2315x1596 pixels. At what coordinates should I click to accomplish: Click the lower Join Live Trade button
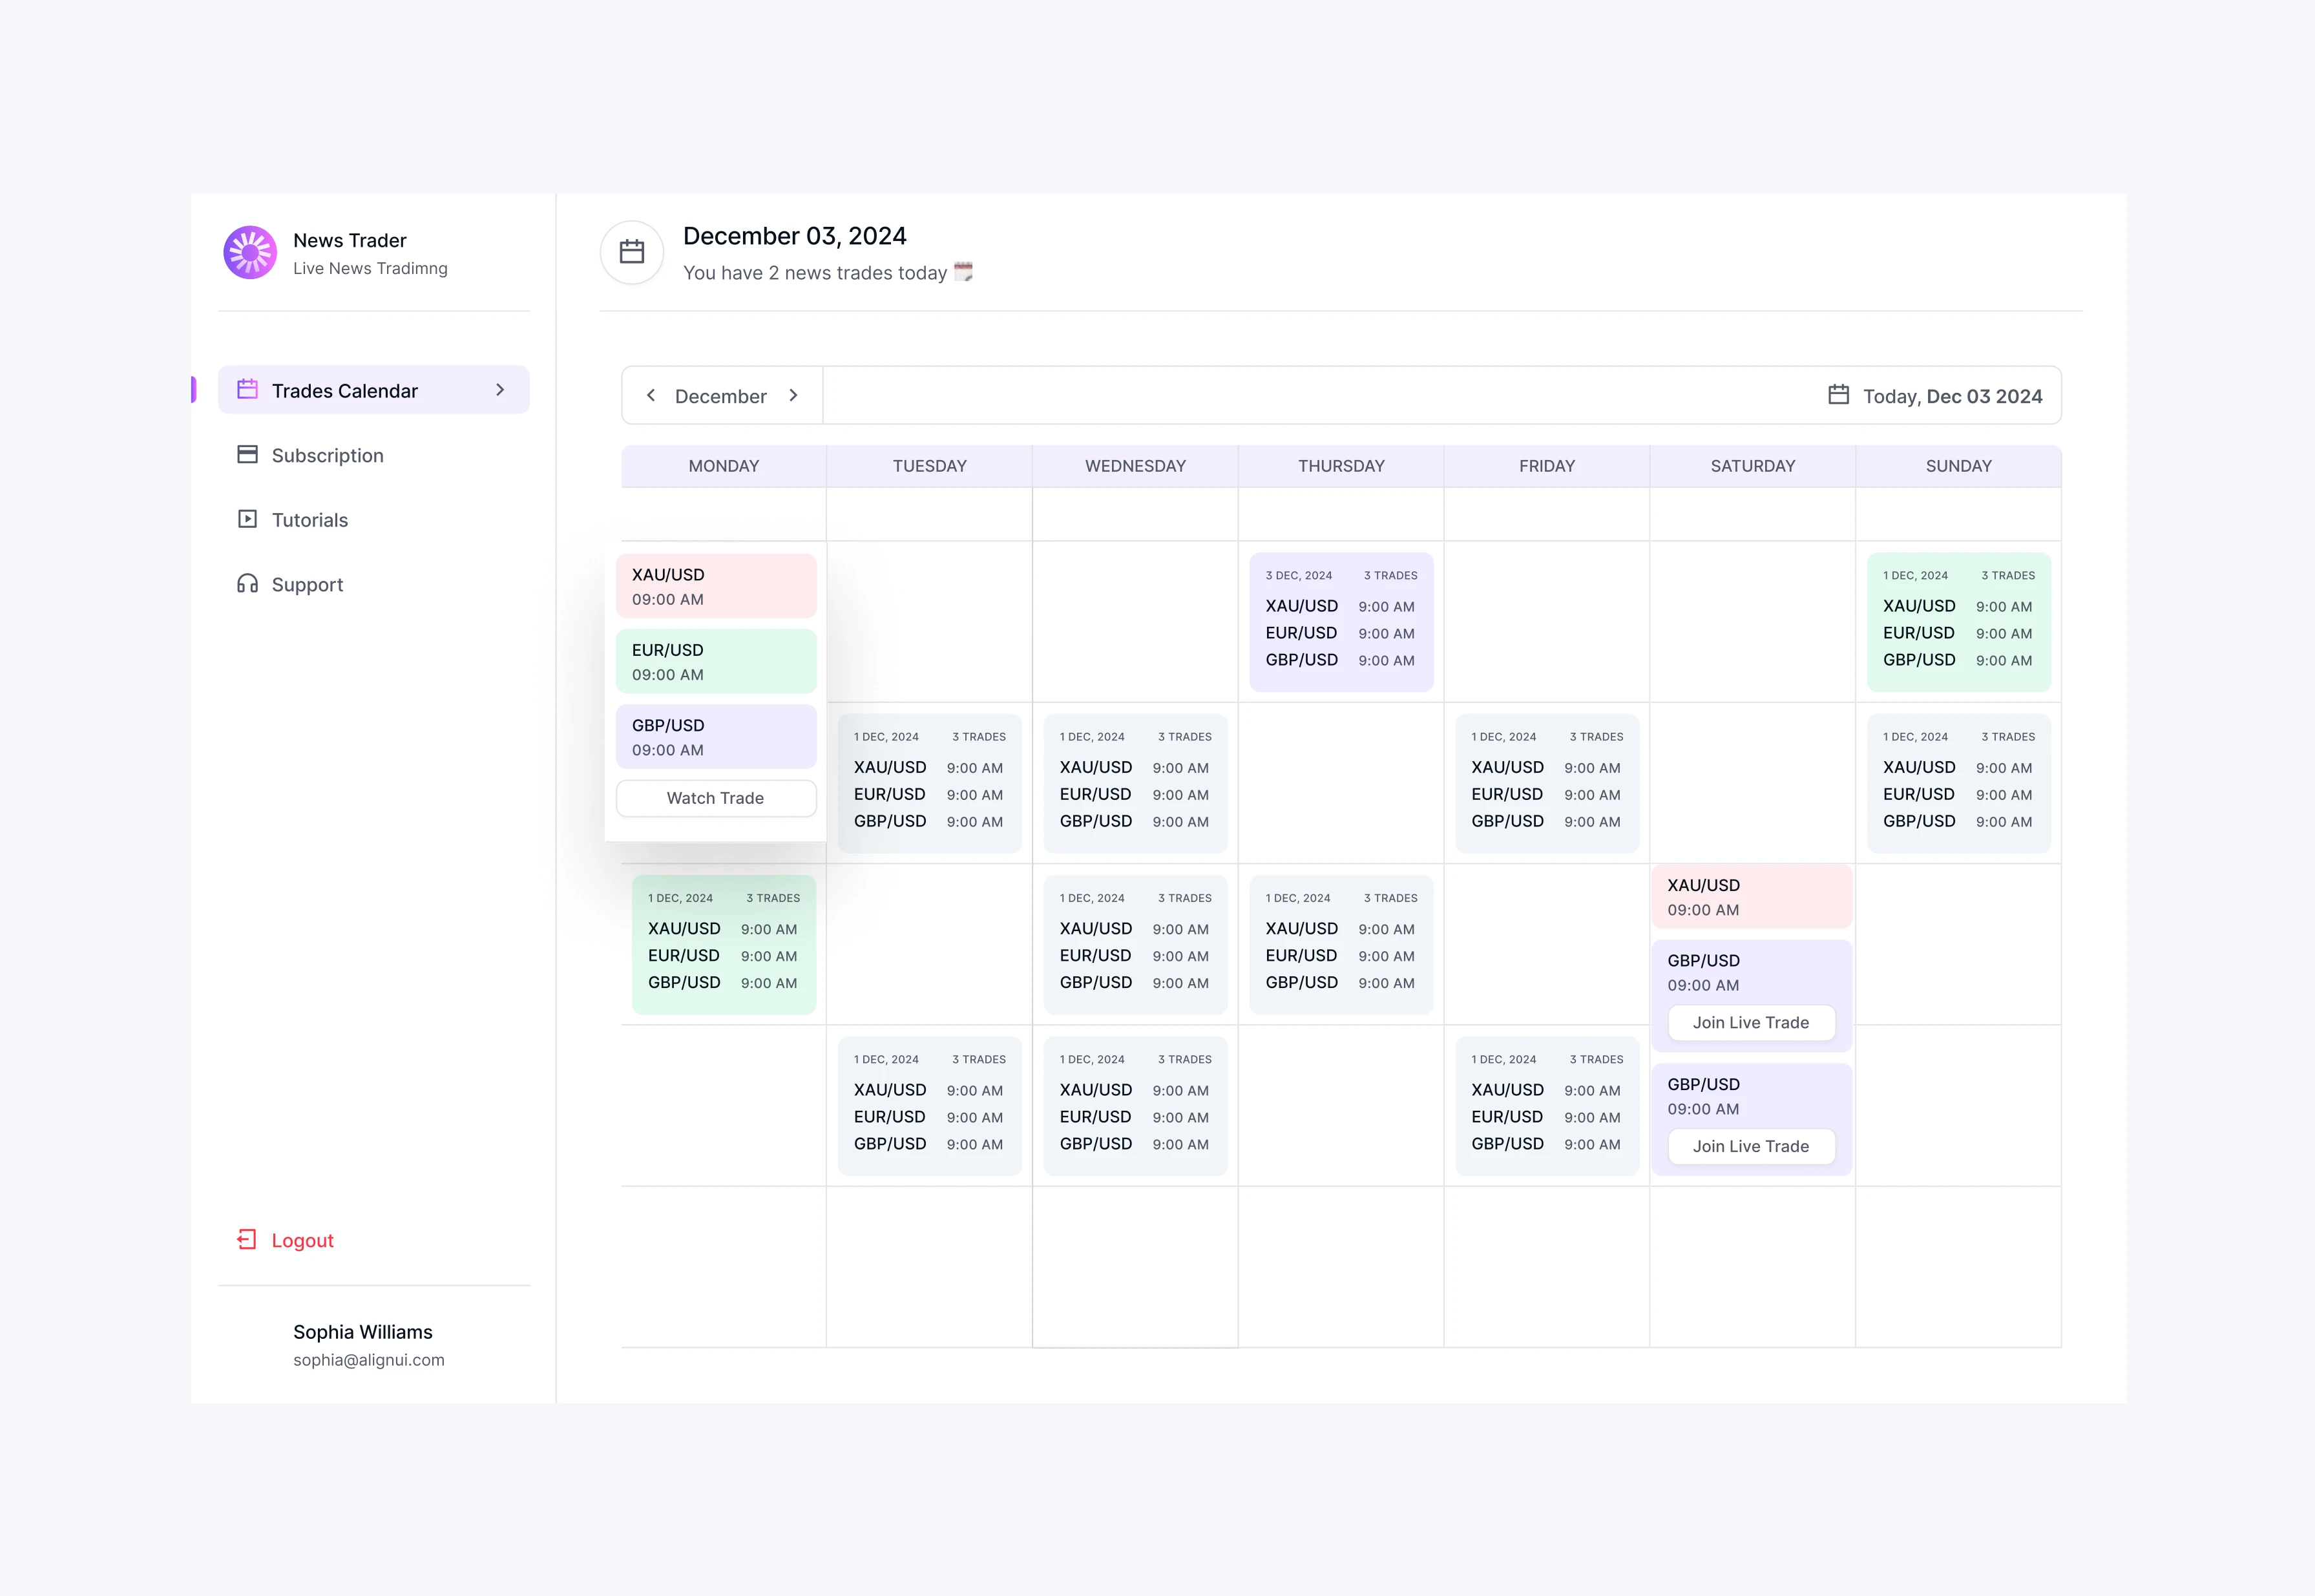1751,1146
